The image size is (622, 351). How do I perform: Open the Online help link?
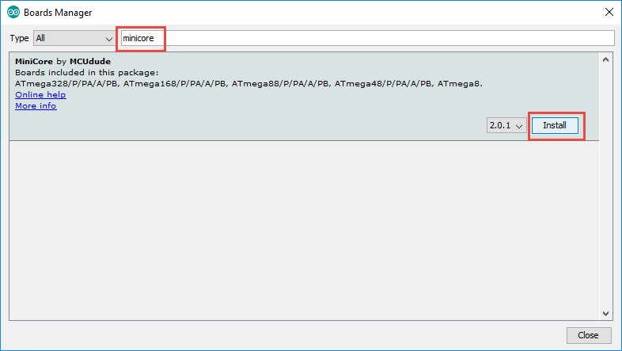click(40, 94)
